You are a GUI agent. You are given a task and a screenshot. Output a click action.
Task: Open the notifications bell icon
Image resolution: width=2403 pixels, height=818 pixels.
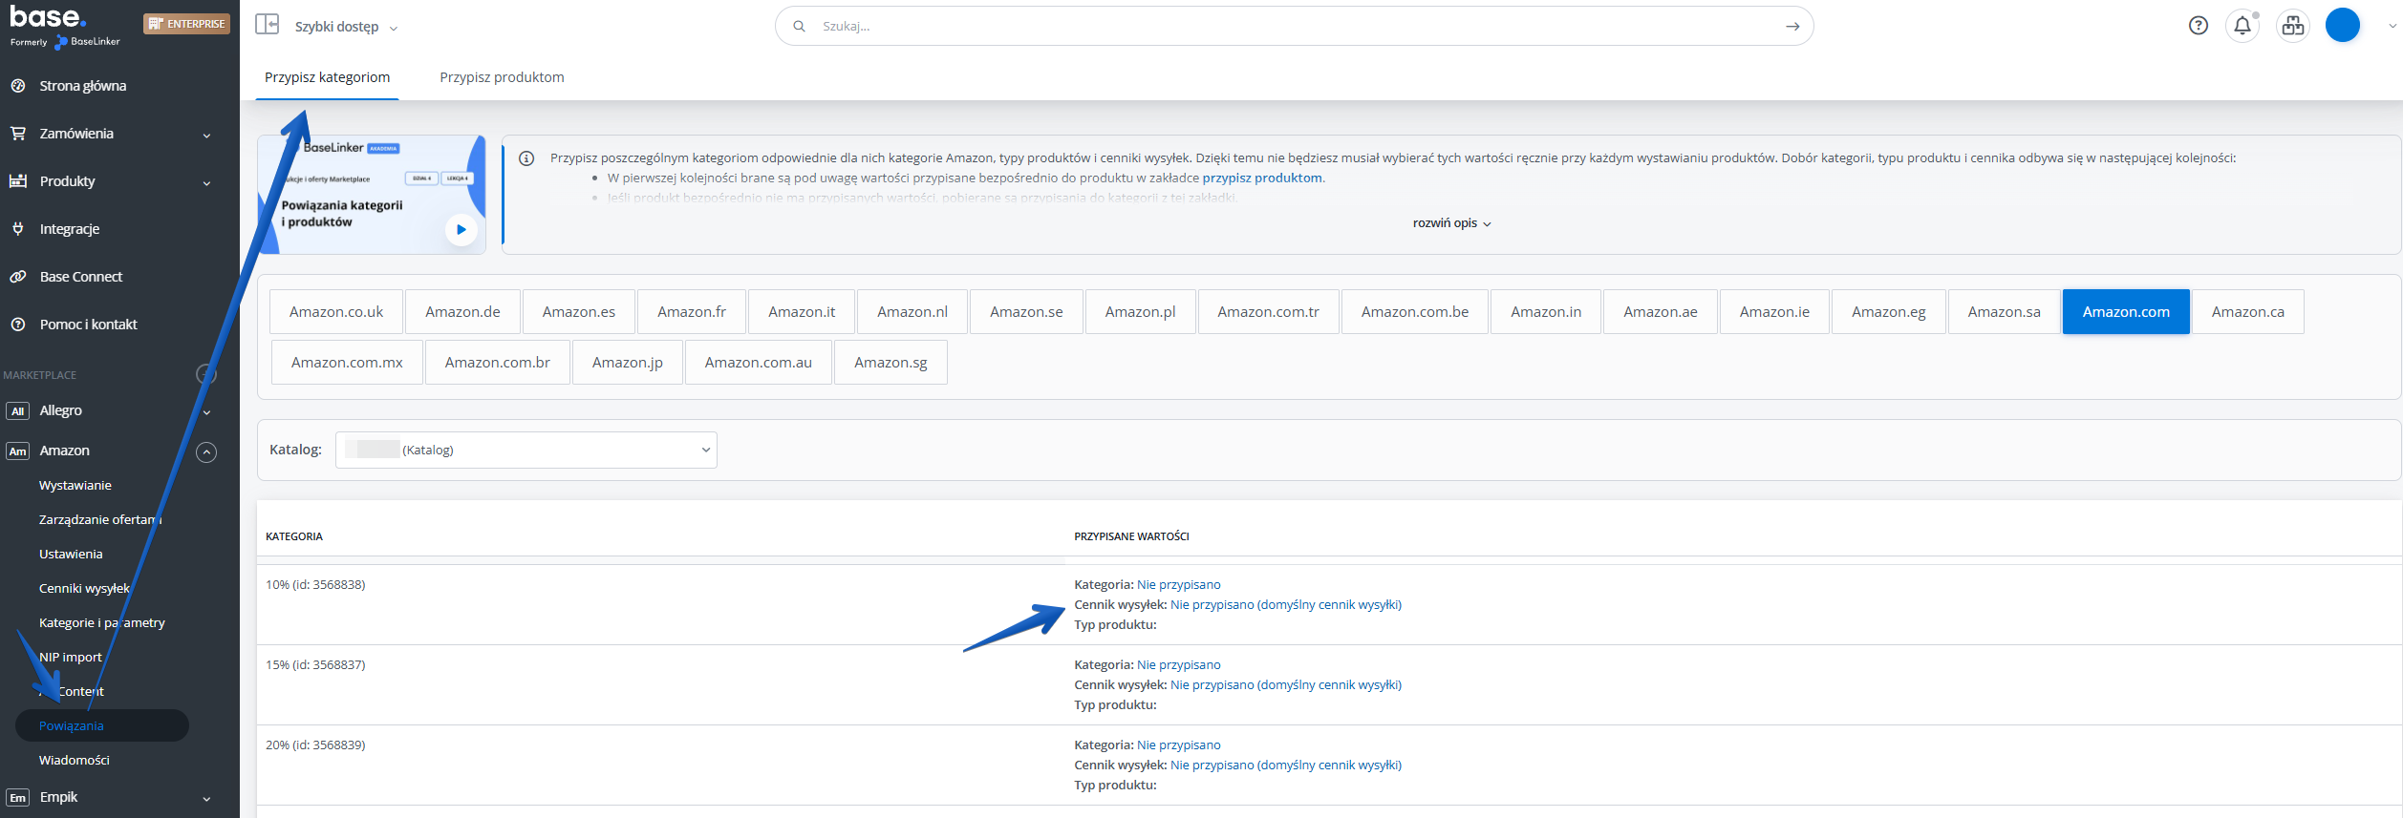tap(2242, 26)
